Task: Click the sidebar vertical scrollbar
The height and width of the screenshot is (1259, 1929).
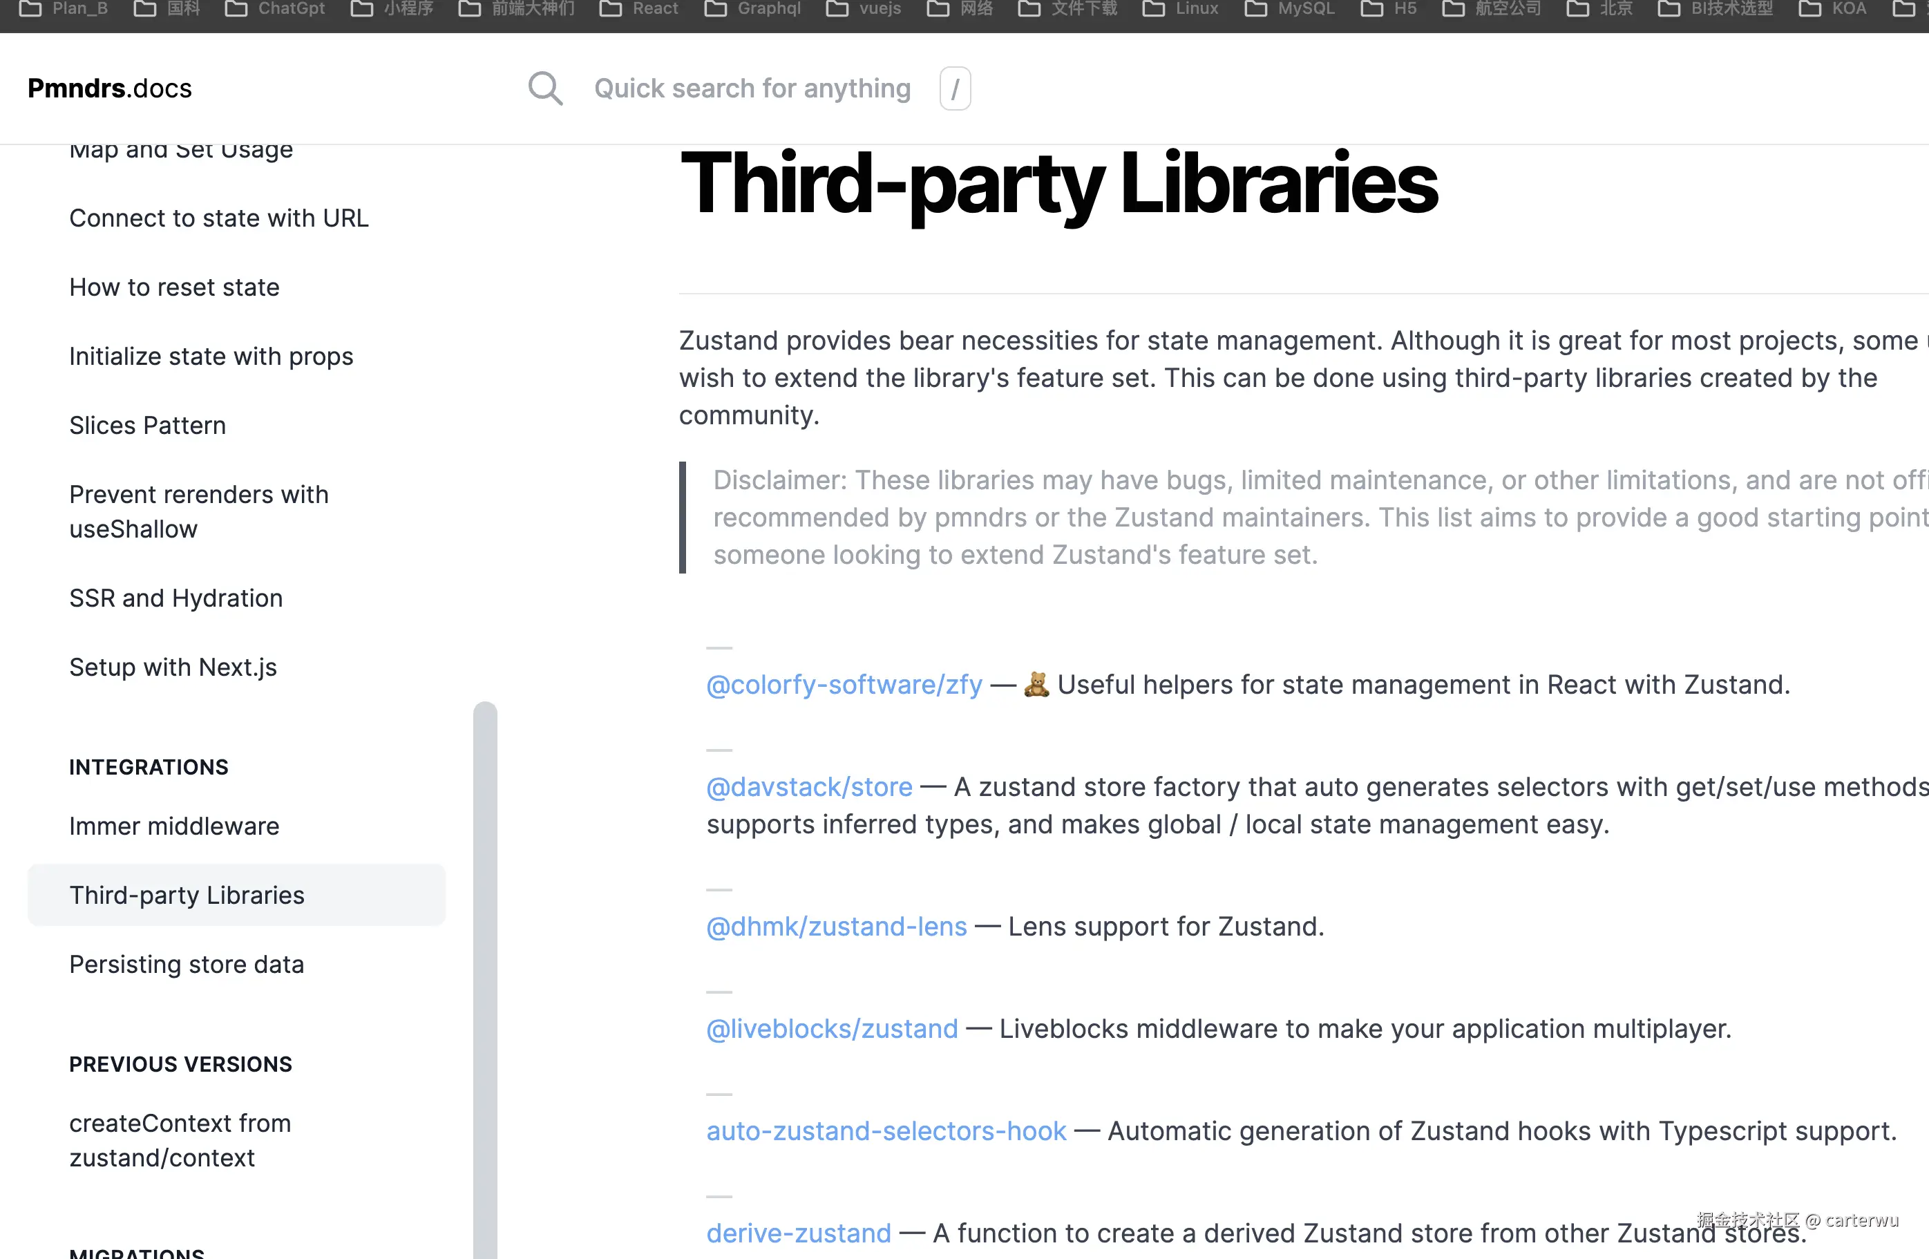Action: point(485,973)
